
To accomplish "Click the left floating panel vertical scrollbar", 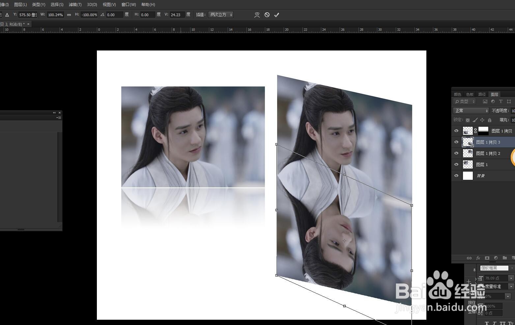I will (60, 177).
